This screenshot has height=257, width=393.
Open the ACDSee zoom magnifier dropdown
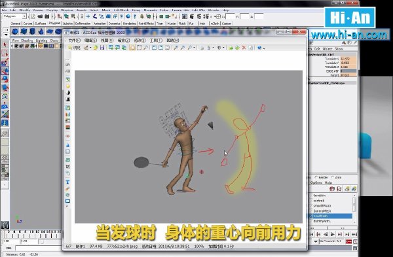click(x=194, y=48)
